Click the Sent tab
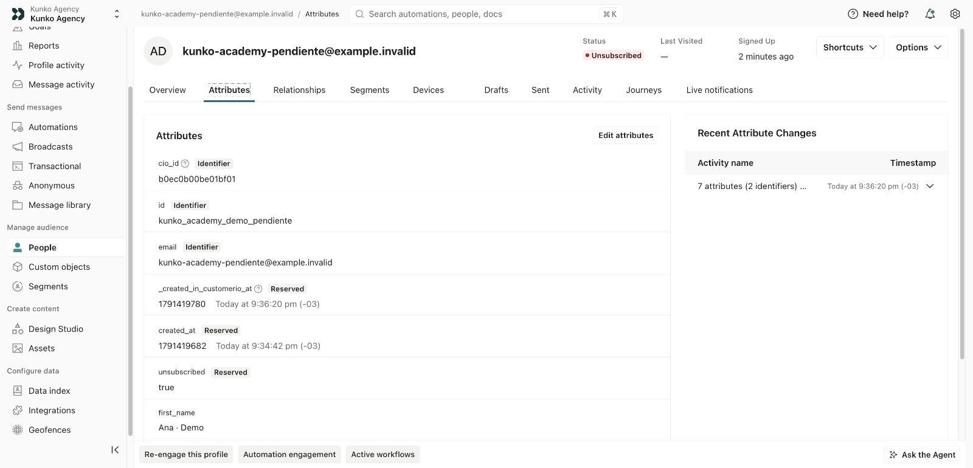Viewport: 973px width, 468px height. [540, 90]
